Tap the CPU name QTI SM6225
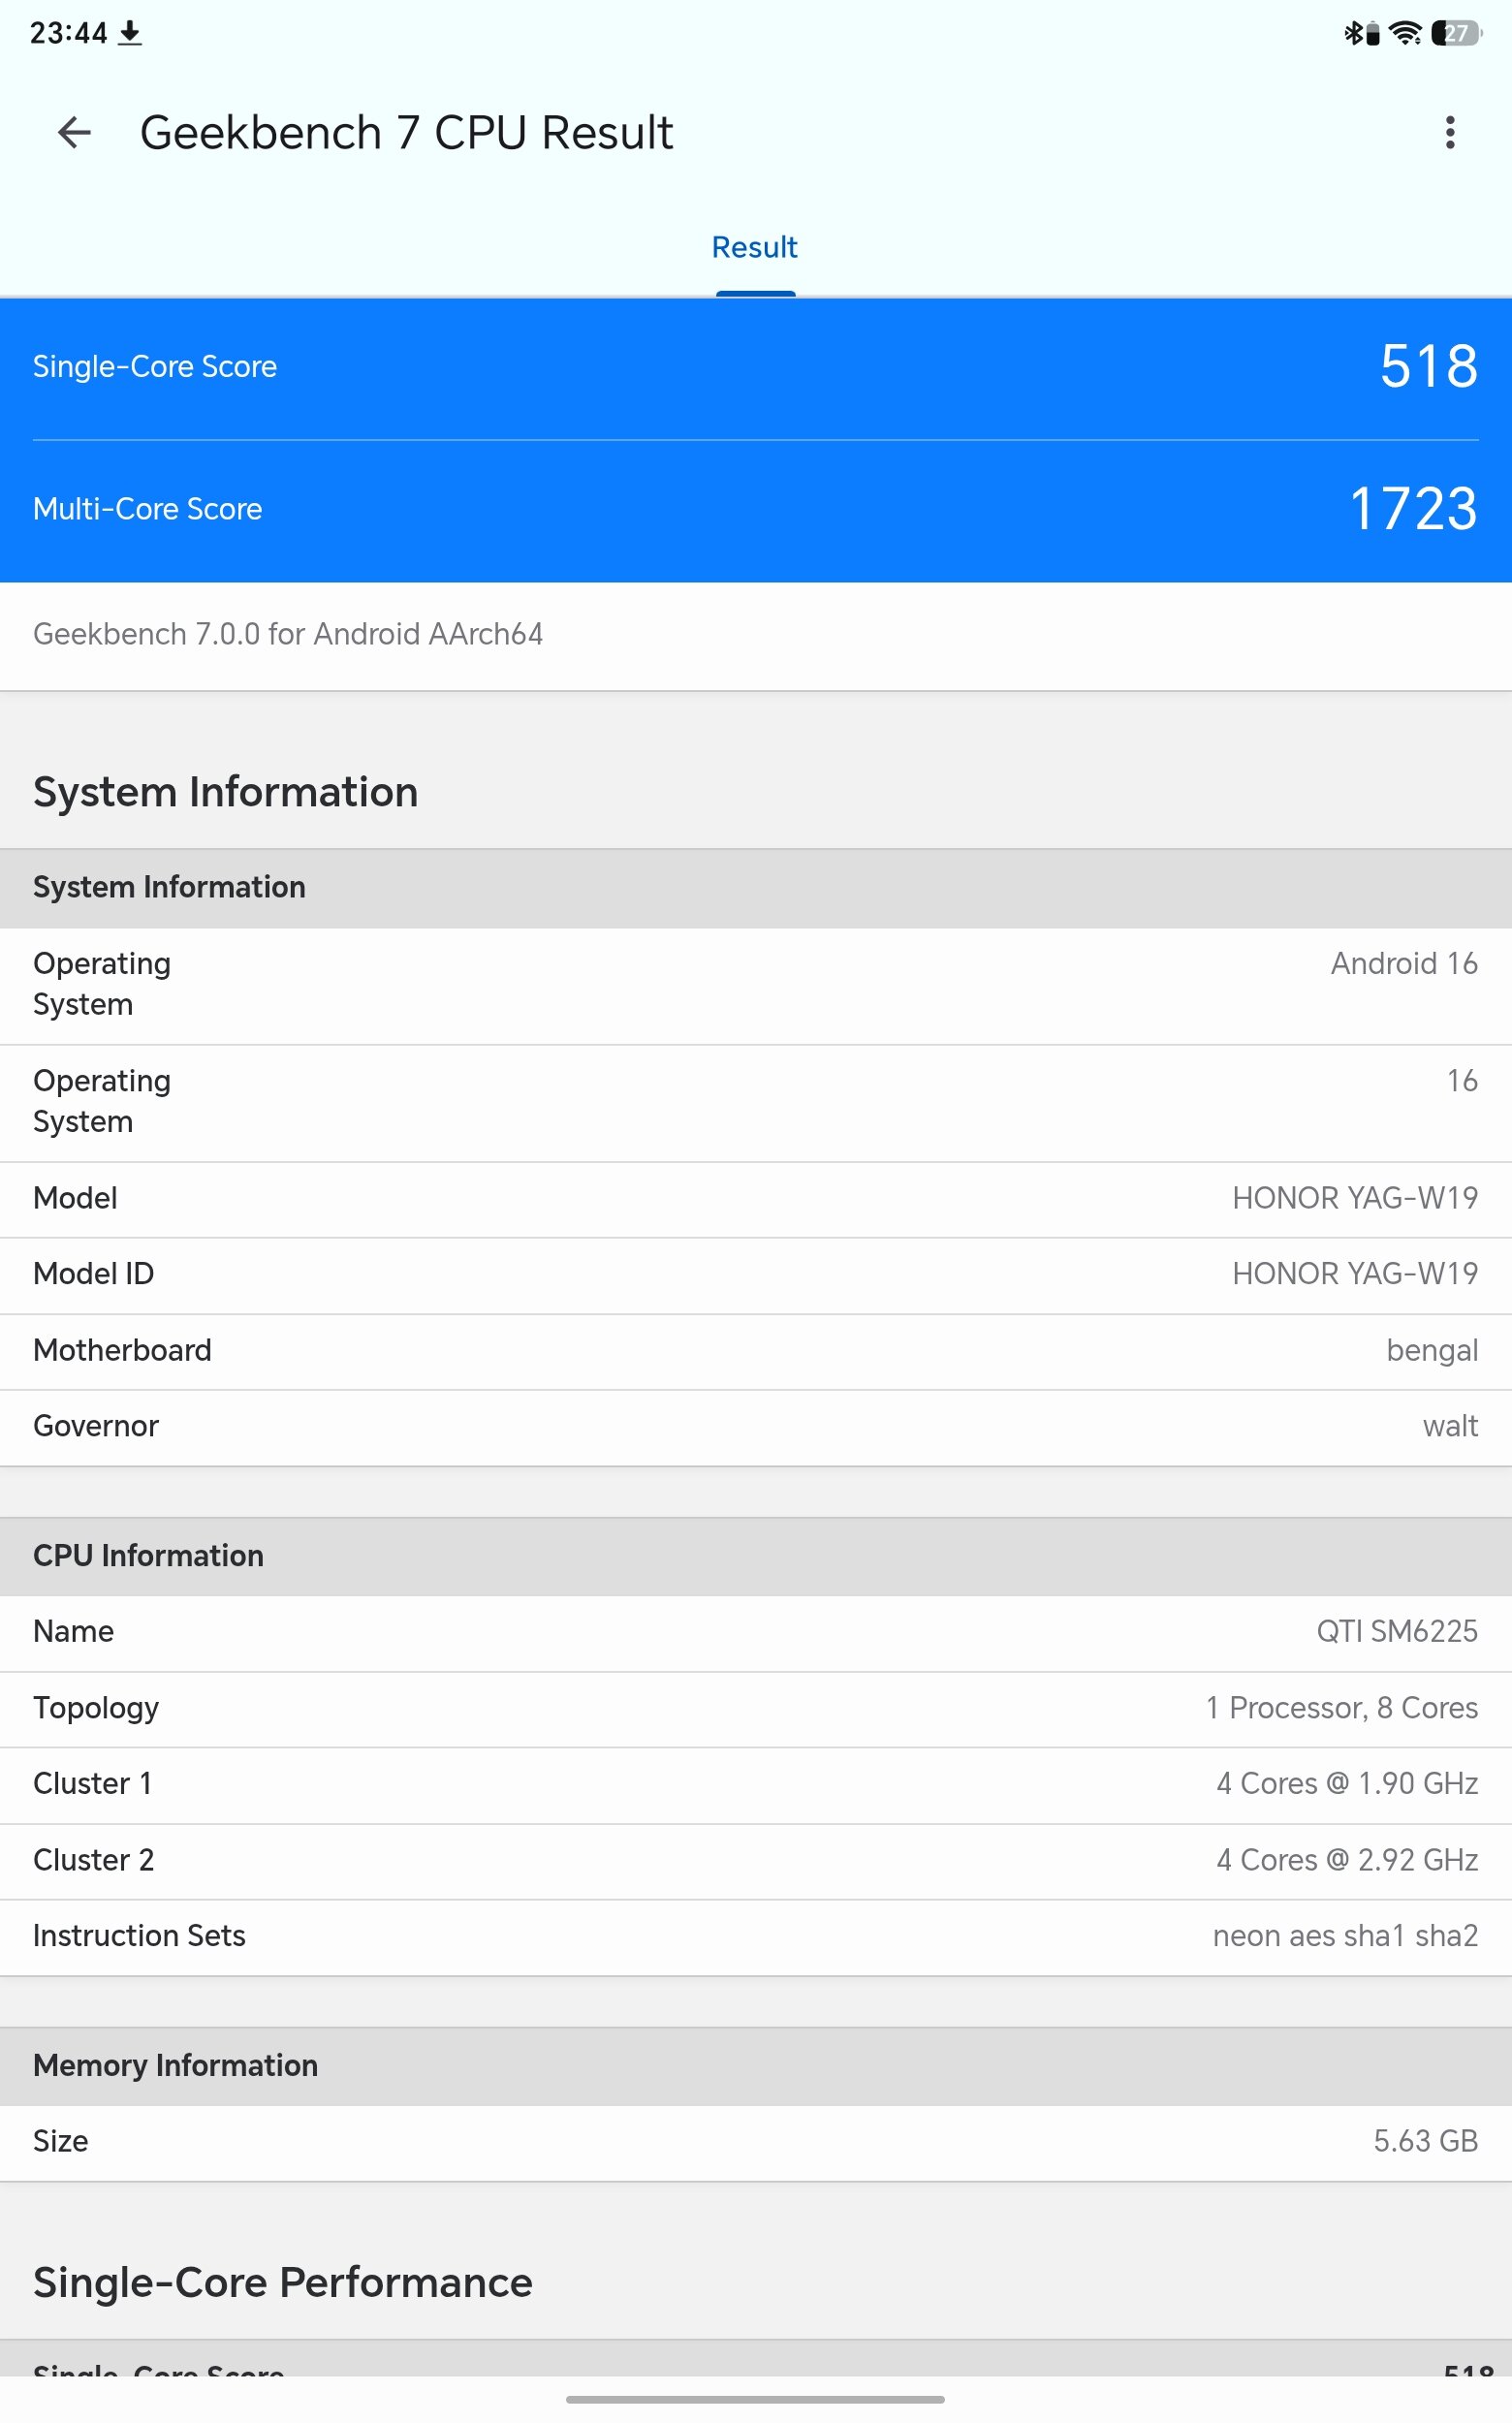 [x=1397, y=1632]
